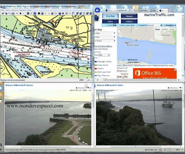This screenshot has width=185, height=154.
Task: Select the Mappa map type
Action: pyautogui.click(x=157, y=29)
